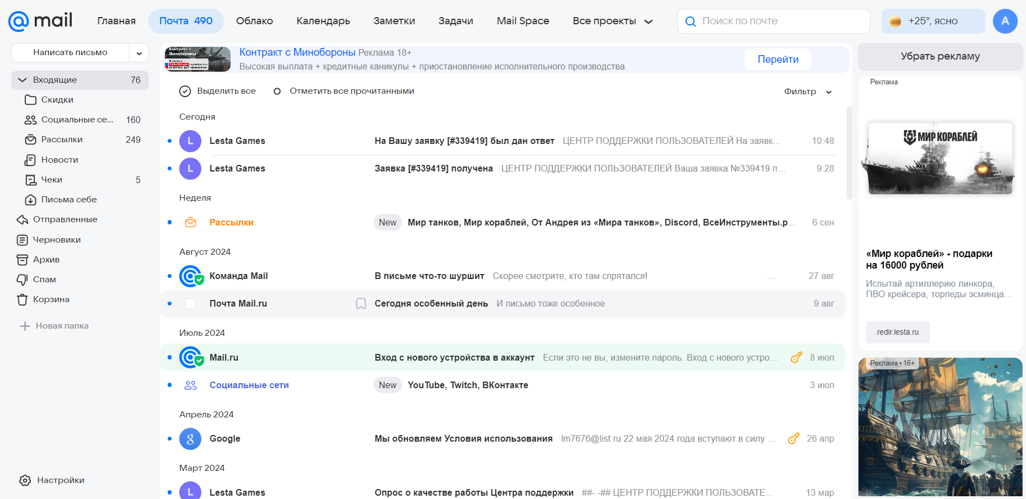Click Написать письмо button
The width and height of the screenshot is (1026, 499).
coord(70,53)
